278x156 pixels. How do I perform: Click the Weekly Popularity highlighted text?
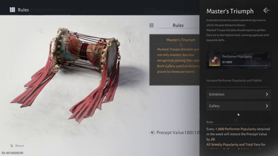(x=225, y=145)
